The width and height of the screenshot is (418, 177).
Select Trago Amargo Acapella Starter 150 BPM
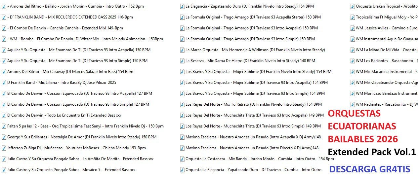point(253,17)
